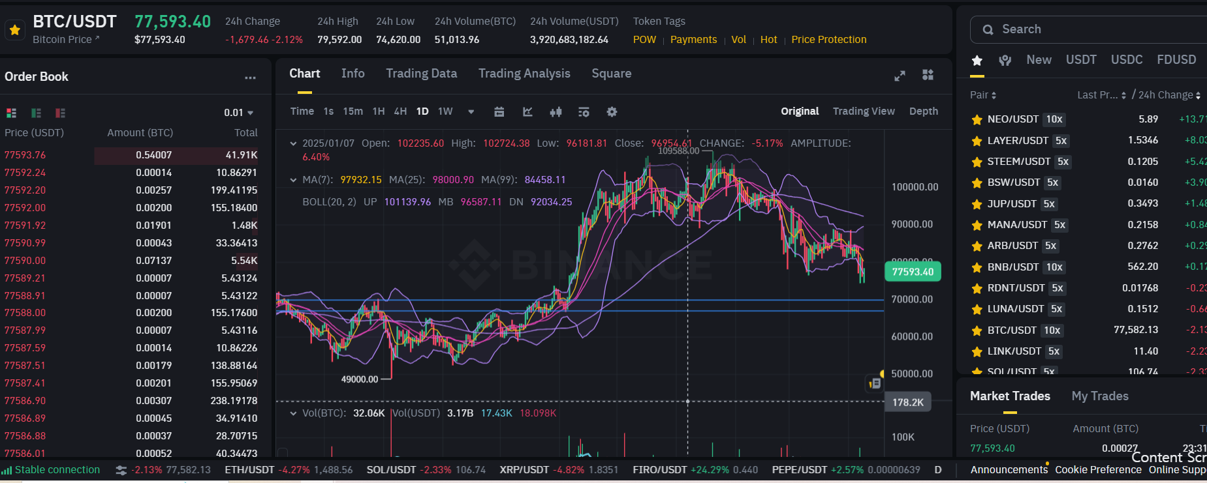Open the chart layout grid icon
Viewport: 1207px width, 483px height.
tap(928, 75)
